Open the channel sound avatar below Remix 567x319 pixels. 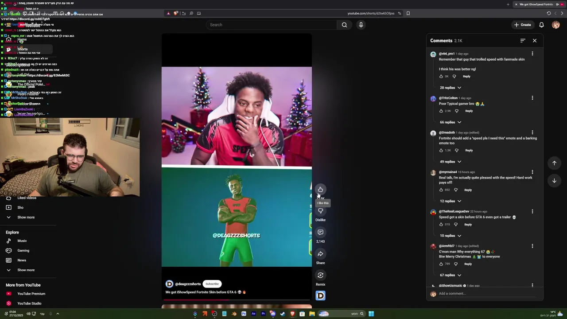tap(320, 296)
